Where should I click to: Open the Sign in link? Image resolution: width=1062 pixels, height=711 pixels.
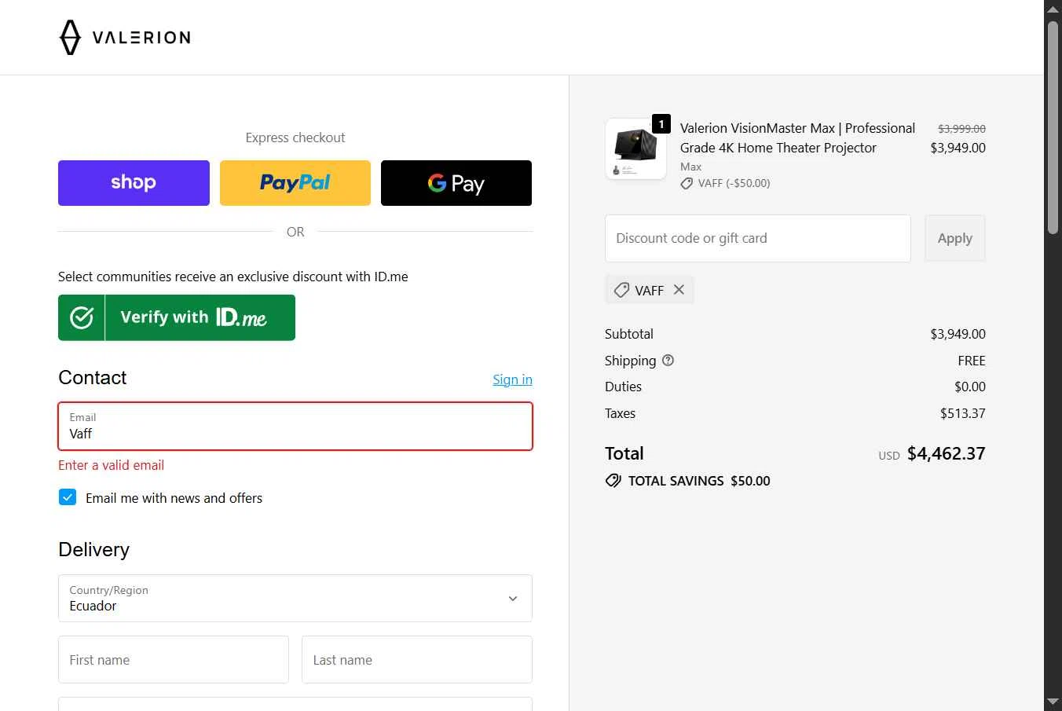[x=512, y=379]
